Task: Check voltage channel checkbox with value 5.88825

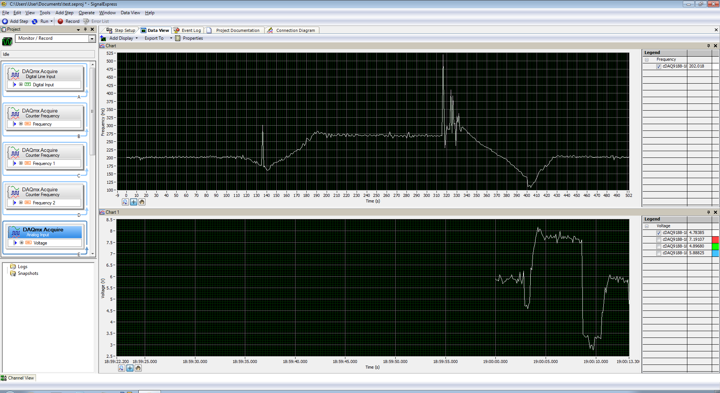Action: 658,253
